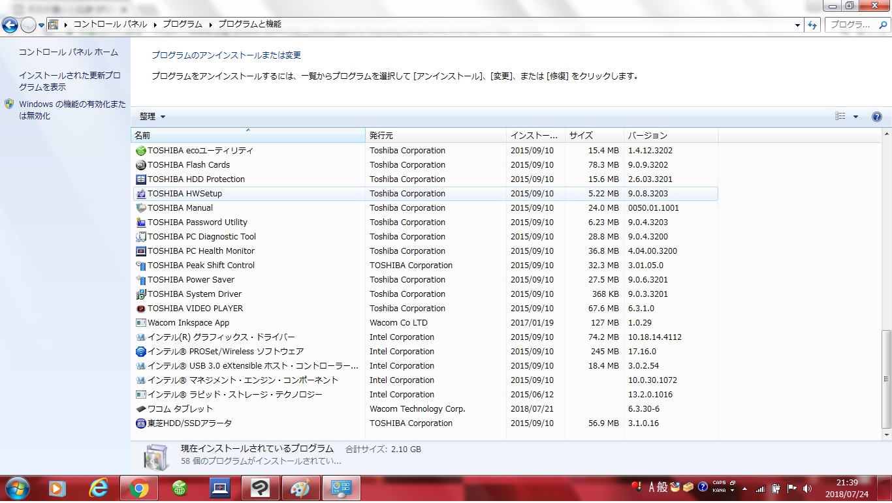Click the version cell 10.18.14.4112

click(654, 337)
